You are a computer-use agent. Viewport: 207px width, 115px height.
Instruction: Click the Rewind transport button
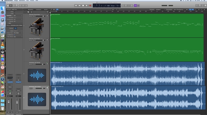(x=76, y=5)
